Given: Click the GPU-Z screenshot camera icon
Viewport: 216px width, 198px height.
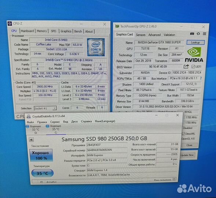Looking at the screenshot, I should 192,34.
